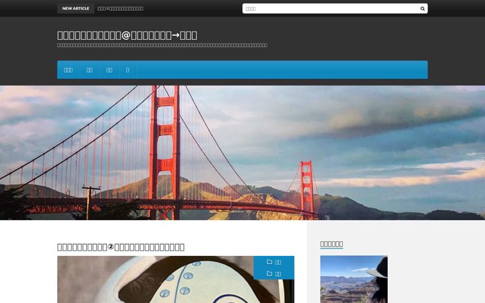Viewport: 485px width, 303px height.
Task: Click the NEW ARTICLE label
Action: click(75, 8)
